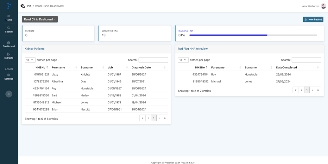Viewport: 328px width, 164px height.
Task: Click DiagnosisDate 25/07/2021
Action: 138,82
